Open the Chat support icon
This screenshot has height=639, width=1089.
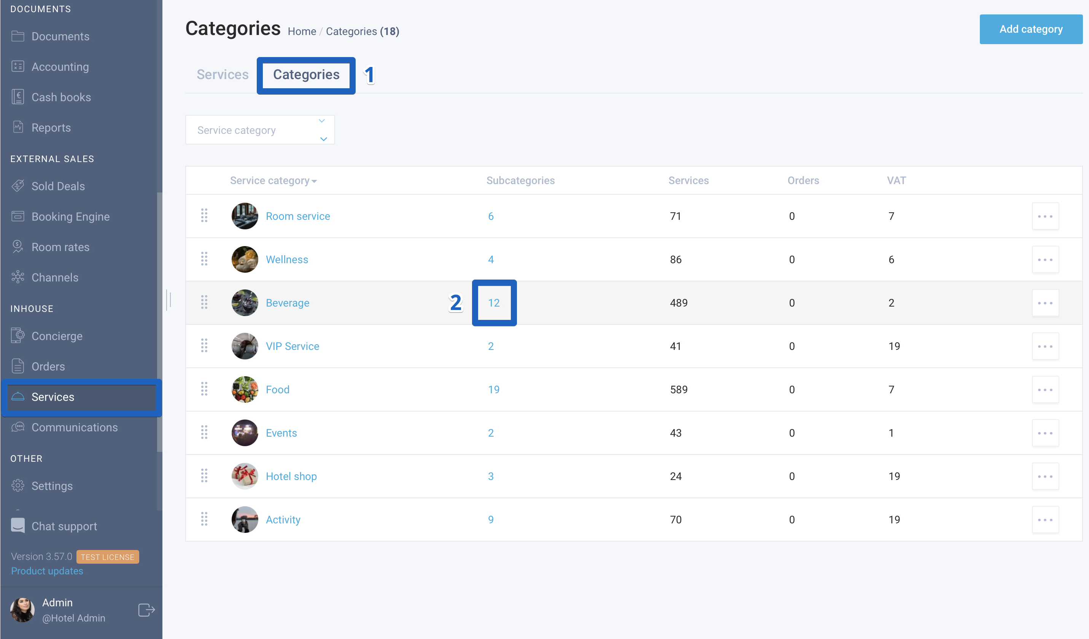[x=18, y=525]
